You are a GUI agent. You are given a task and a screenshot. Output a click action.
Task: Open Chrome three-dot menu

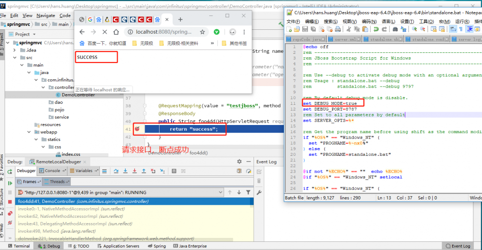point(244,32)
